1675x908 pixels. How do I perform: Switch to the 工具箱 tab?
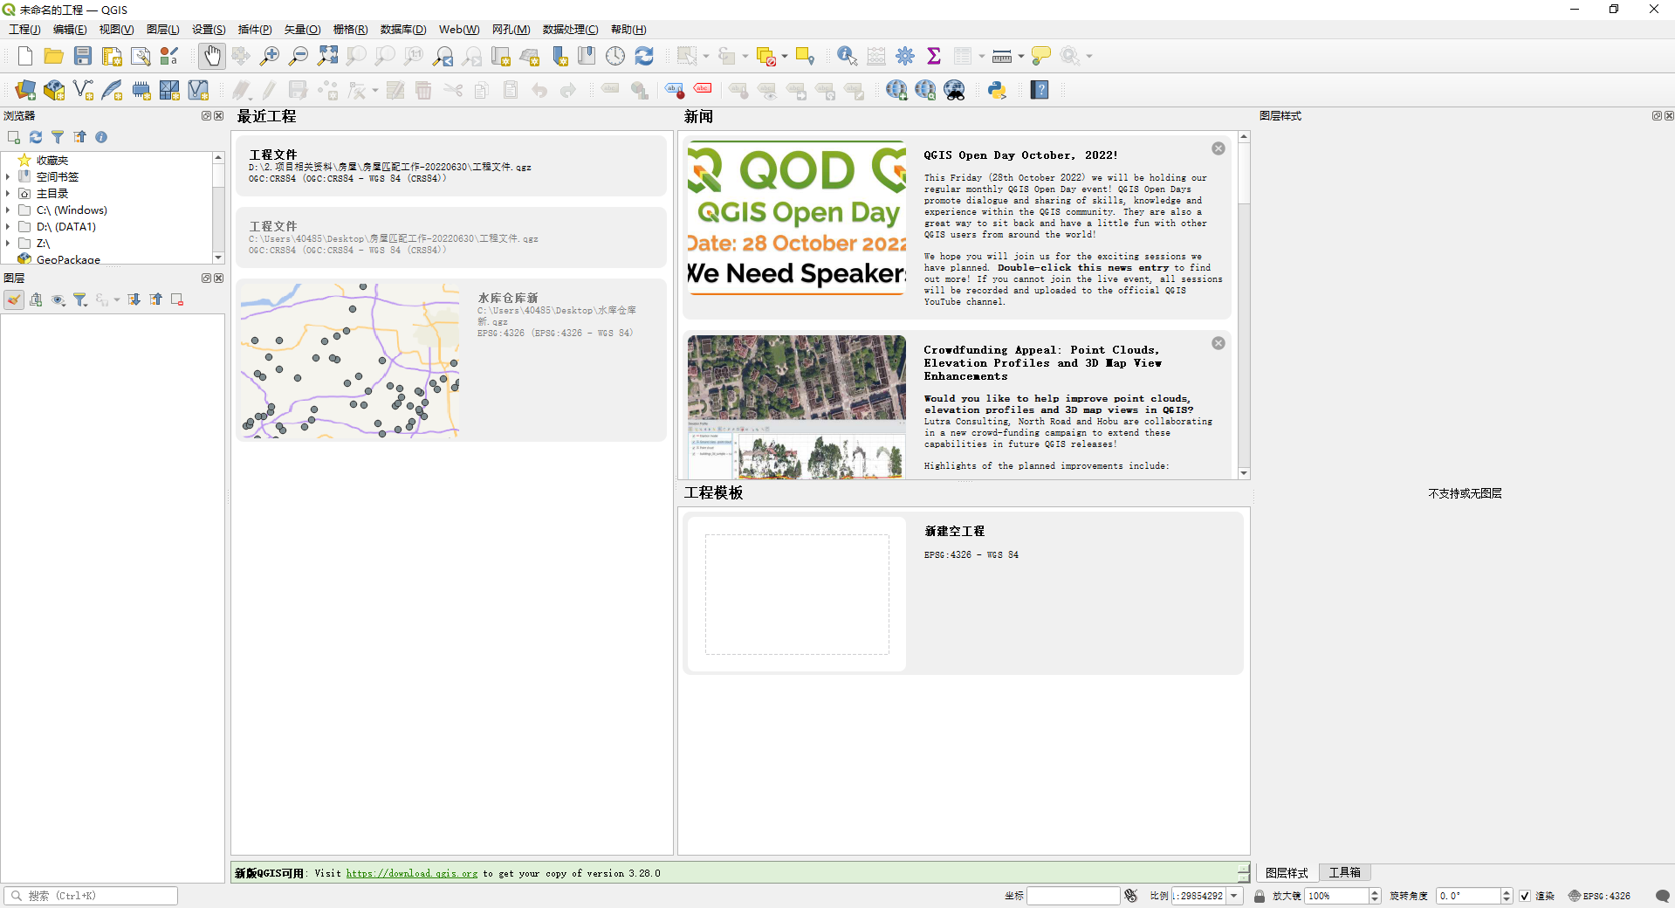coord(1344,873)
